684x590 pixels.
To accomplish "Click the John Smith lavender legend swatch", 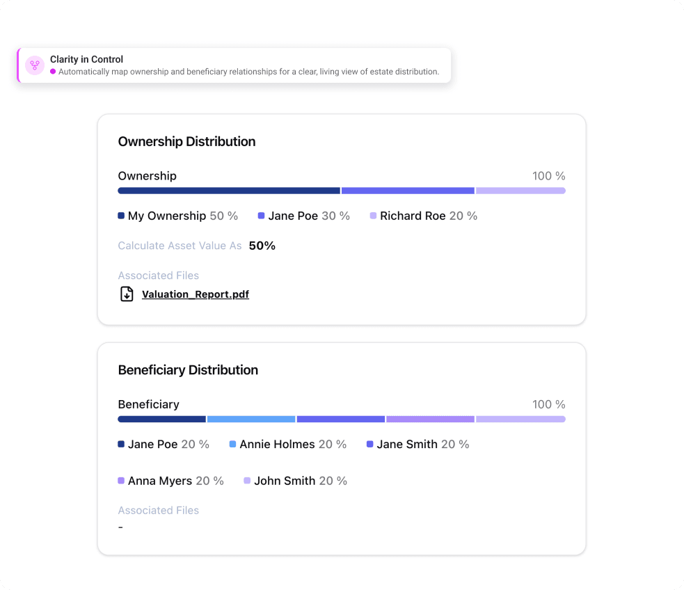I will coord(247,481).
